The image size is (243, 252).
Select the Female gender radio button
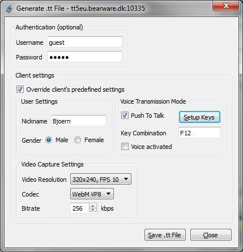(x=78, y=140)
